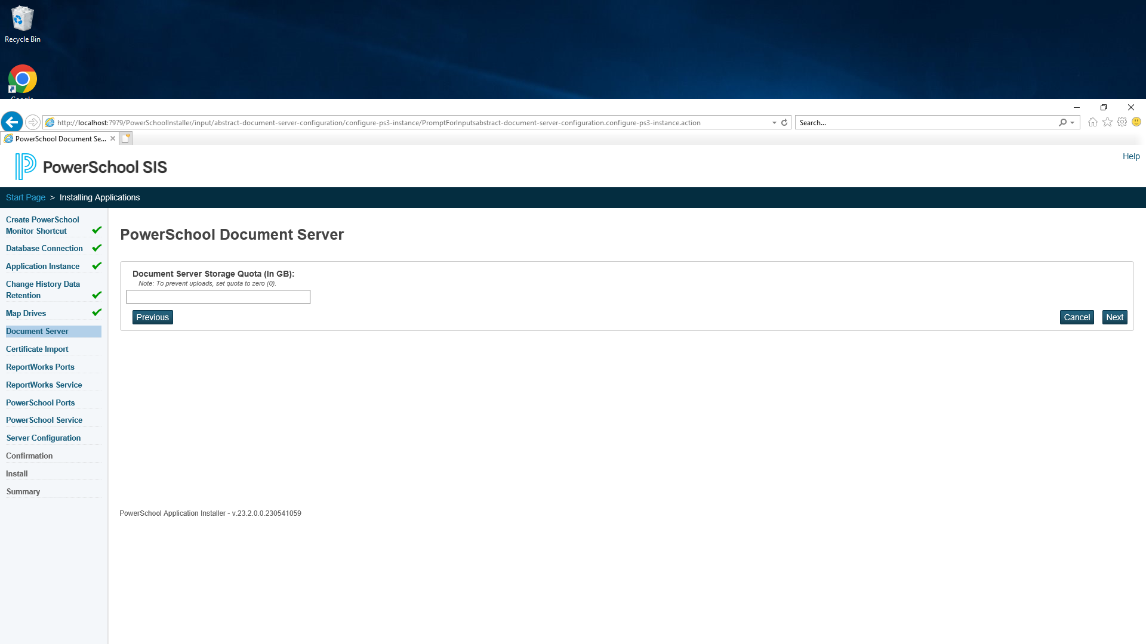Open the Help link
Image resolution: width=1146 pixels, height=644 pixels.
[1131, 156]
